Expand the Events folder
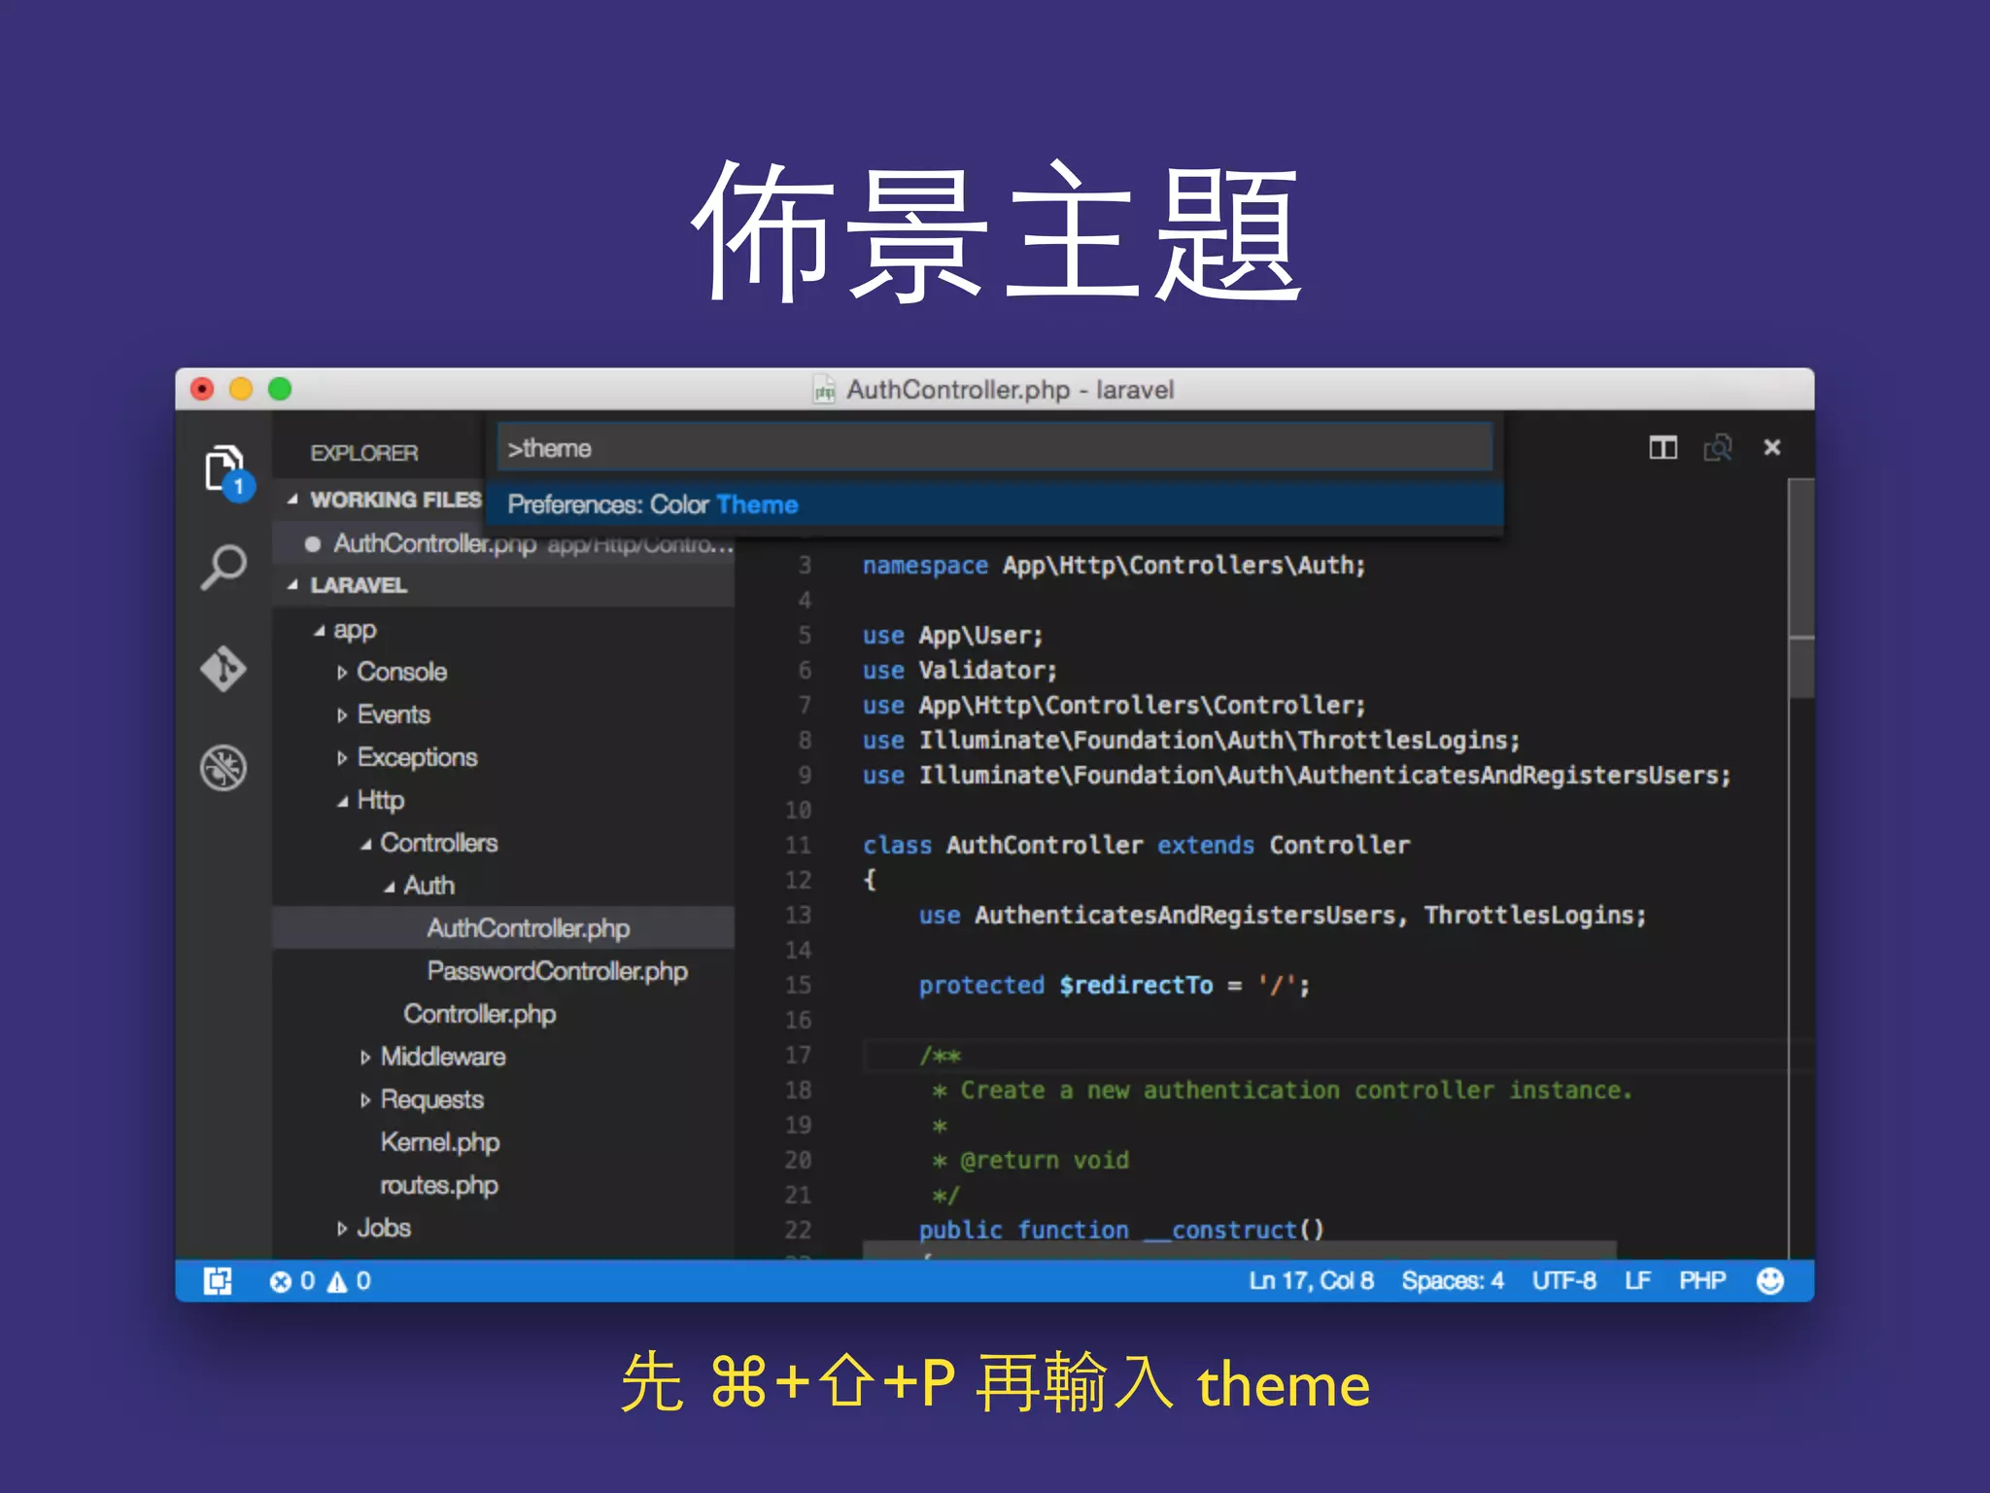This screenshot has width=1990, height=1493. 342,715
